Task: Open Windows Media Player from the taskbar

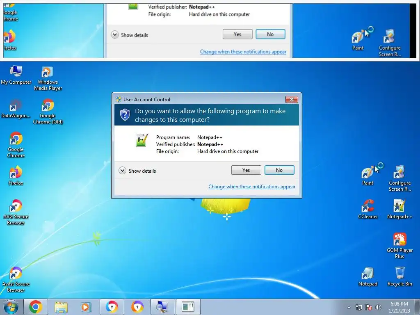Action: pos(86,307)
